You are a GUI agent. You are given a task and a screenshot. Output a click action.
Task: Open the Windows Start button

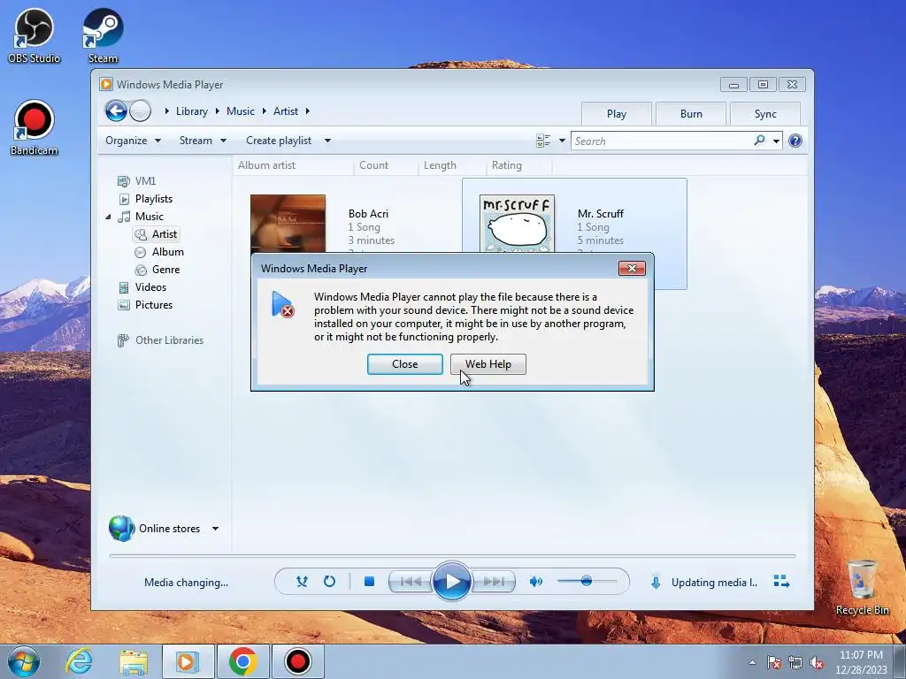[23, 661]
